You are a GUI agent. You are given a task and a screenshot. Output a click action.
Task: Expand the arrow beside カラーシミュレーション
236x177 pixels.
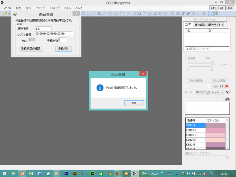click(x=230, y=19)
